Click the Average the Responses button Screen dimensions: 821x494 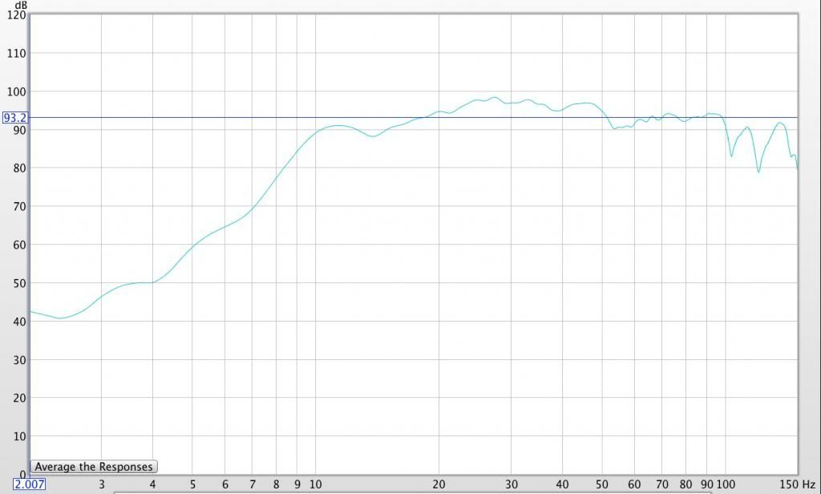pos(94,466)
